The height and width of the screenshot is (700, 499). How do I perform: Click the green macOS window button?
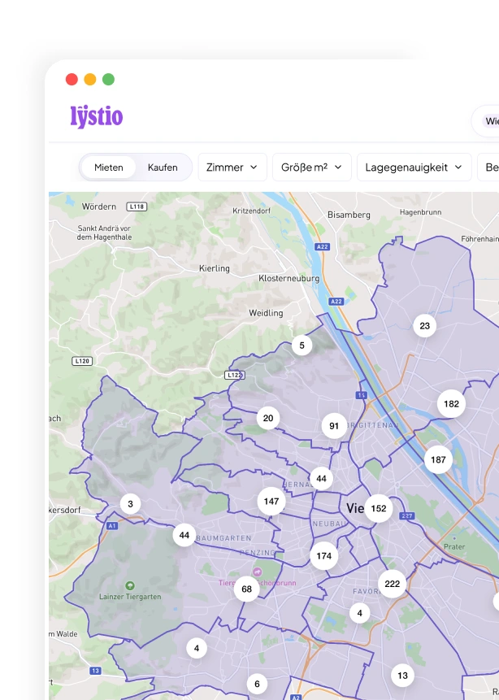pyautogui.click(x=108, y=80)
